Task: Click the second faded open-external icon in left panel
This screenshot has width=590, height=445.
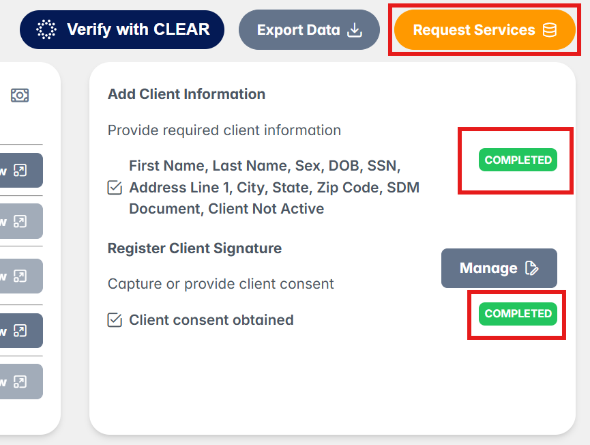Action: (20, 221)
